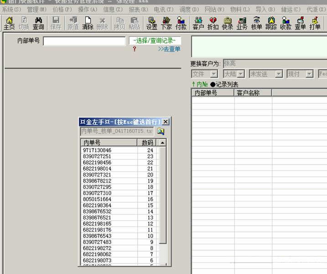Click the 粘贴 paste toolbar icon

(134, 23)
